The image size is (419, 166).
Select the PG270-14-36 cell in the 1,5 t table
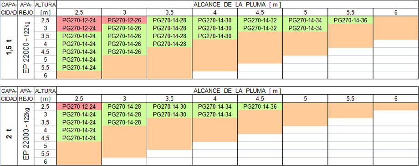pos(350,20)
